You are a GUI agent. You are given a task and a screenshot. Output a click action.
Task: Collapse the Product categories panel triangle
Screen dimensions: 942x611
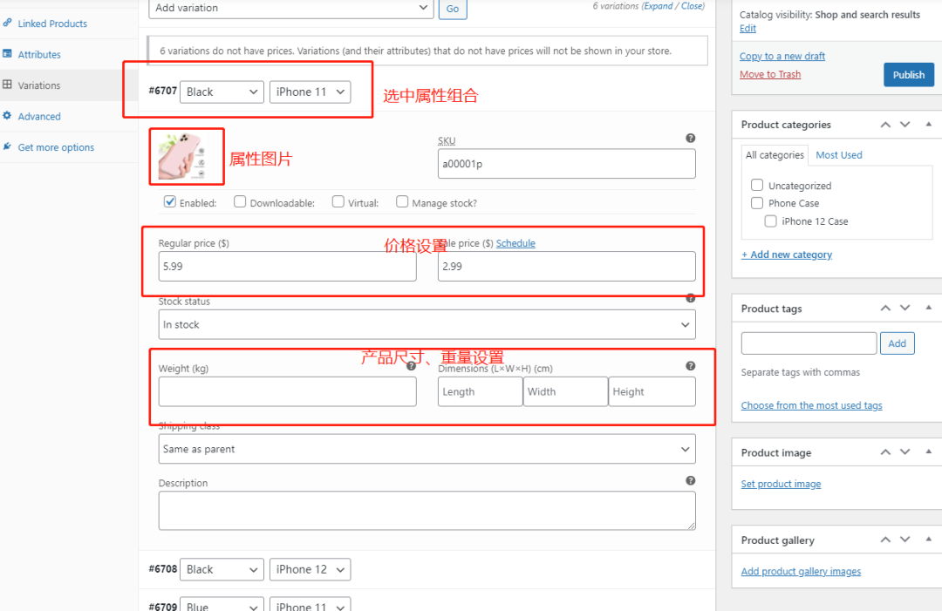point(927,125)
